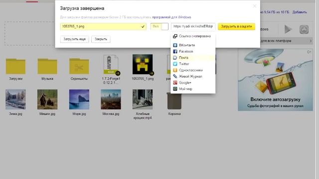The width and height of the screenshot is (319, 179).
Task: Click the Добавить storage link
Action: click(300, 12)
